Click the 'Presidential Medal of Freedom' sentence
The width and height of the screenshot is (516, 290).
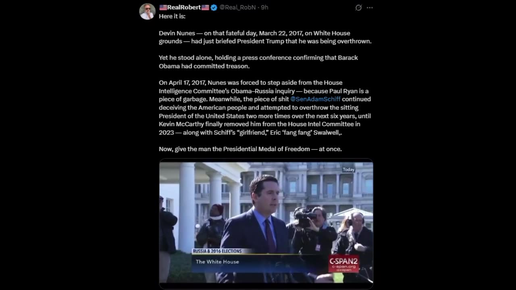pyautogui.click(x=250, y=149)
